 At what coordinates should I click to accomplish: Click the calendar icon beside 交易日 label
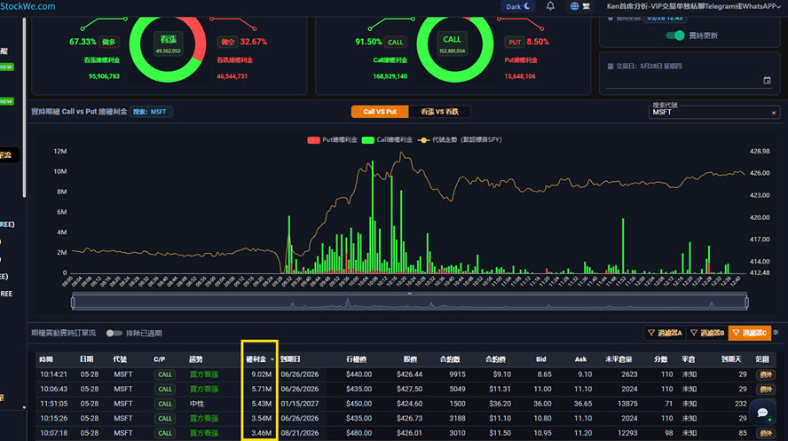point(611,67)
